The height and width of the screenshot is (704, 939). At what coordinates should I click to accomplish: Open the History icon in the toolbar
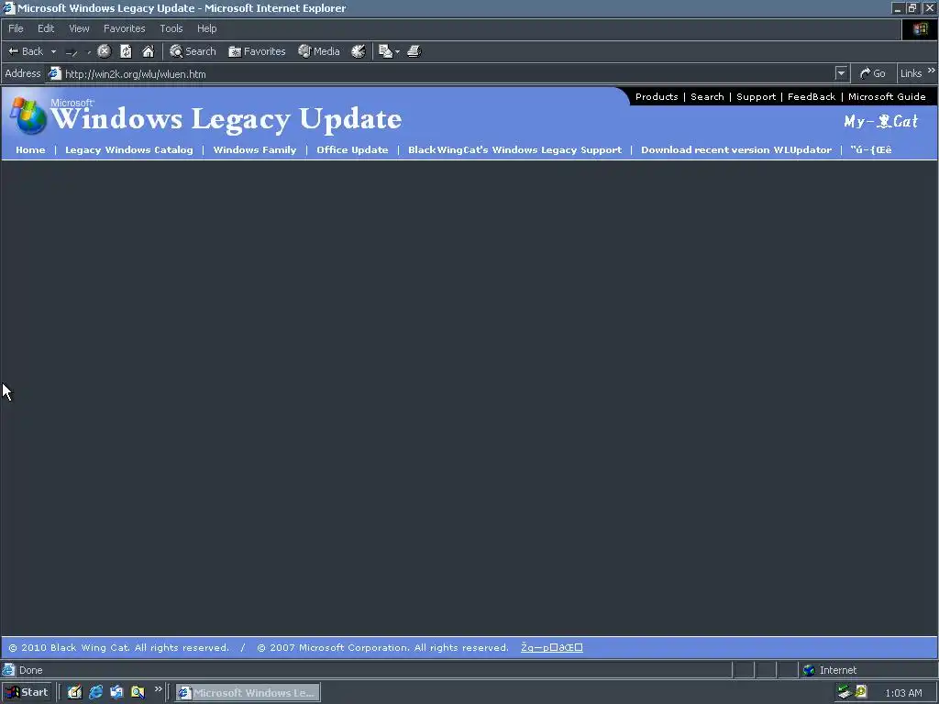[x=359, y=51]
